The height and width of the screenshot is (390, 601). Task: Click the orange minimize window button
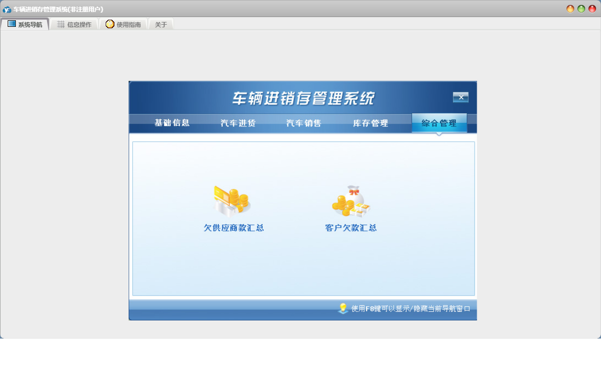point(570,9)
